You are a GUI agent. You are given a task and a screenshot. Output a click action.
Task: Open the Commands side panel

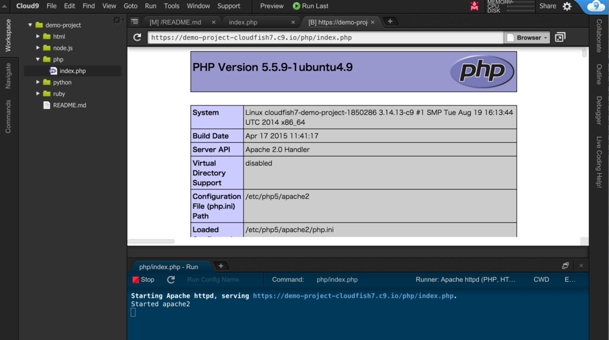(x=8, y=116)
